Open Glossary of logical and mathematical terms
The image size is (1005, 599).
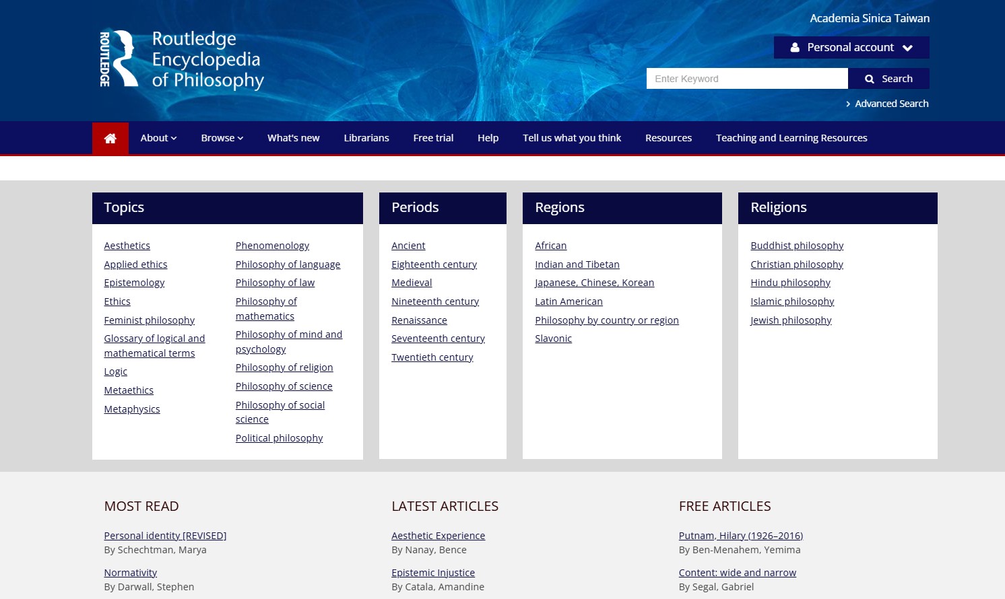coord(154,346)
